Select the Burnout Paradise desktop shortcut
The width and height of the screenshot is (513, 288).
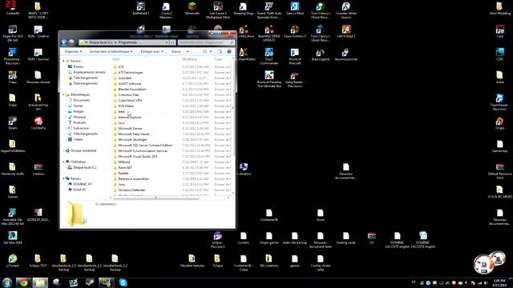[269, 79]
